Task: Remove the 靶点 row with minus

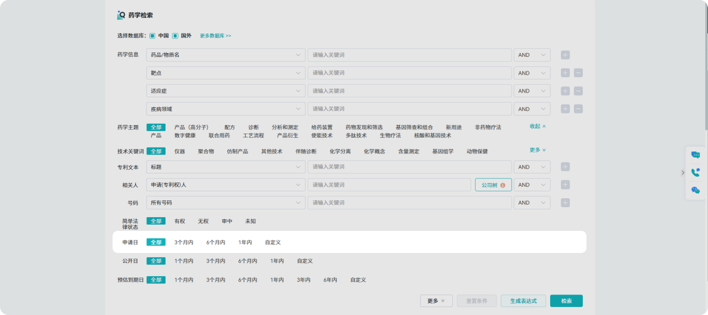Action: [578, 73]
